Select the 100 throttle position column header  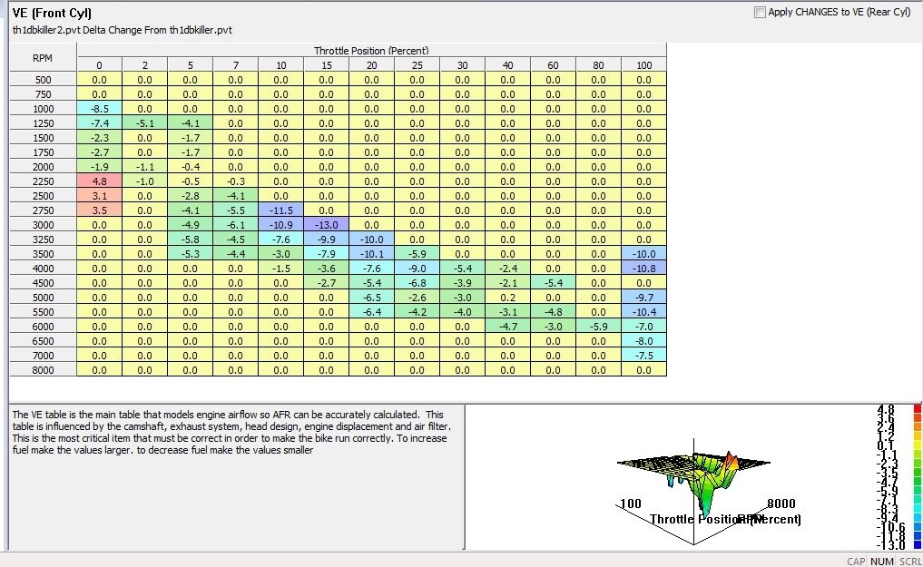click(x=644, y=65)
